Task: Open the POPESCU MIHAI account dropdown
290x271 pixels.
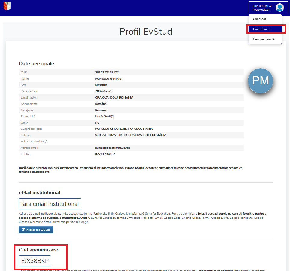Action: [268, 8]
